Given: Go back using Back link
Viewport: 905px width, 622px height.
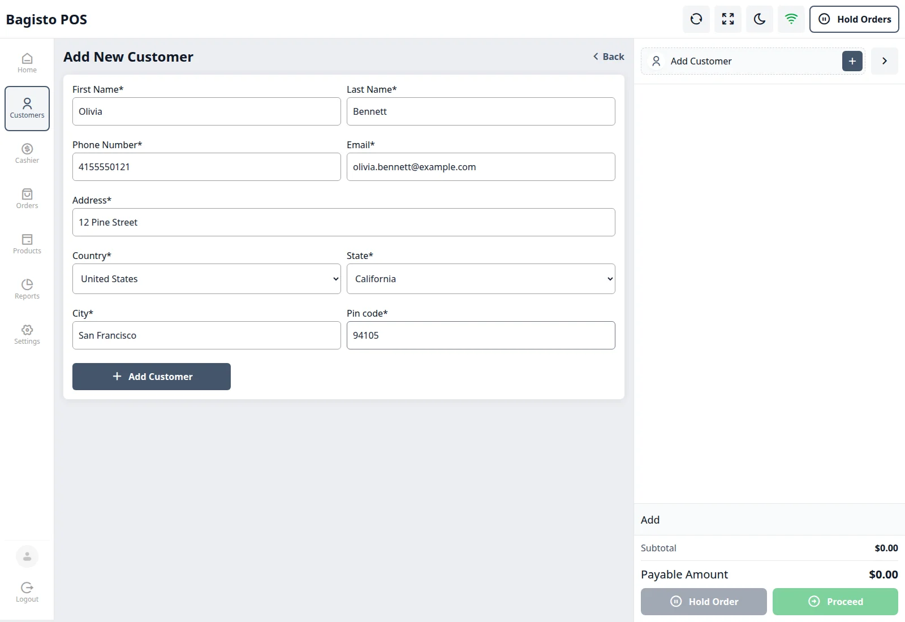Looking at the screenshot, I should tap(609, 57).
